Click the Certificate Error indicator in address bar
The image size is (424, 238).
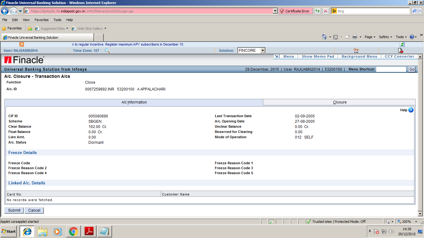pos(295,11)
